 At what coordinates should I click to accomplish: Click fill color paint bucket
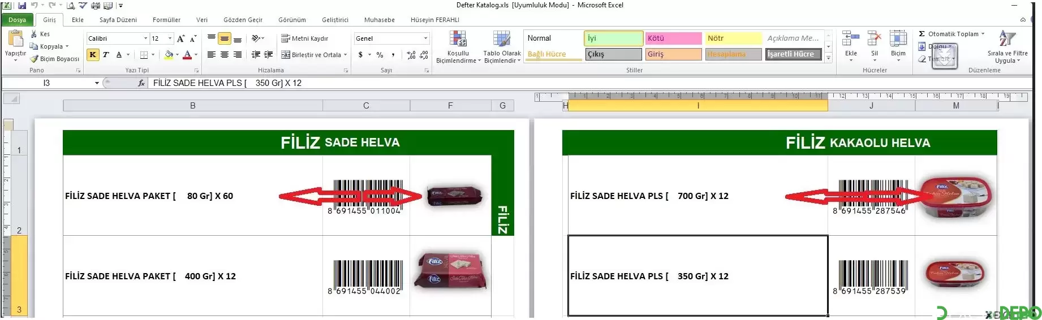pos(169,55)
